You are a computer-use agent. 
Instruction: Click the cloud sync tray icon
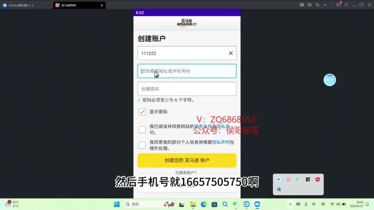298,204
